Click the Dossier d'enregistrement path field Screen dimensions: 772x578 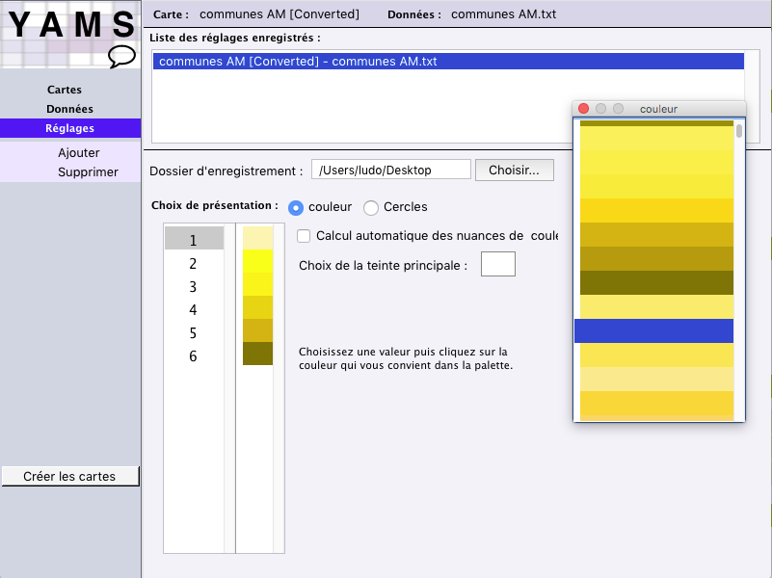[x=390, y=170]
